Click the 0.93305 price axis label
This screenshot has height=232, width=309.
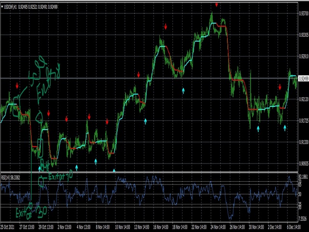tap(304, 35)
